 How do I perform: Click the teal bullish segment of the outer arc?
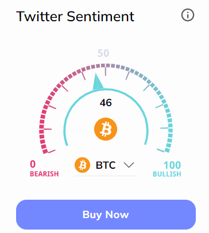coord(169,122)
